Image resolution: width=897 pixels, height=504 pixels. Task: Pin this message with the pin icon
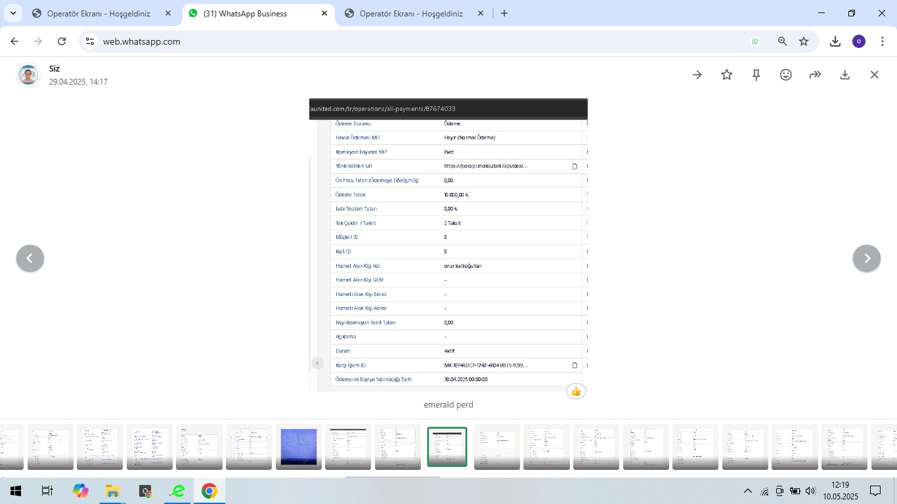coord(756,75)
